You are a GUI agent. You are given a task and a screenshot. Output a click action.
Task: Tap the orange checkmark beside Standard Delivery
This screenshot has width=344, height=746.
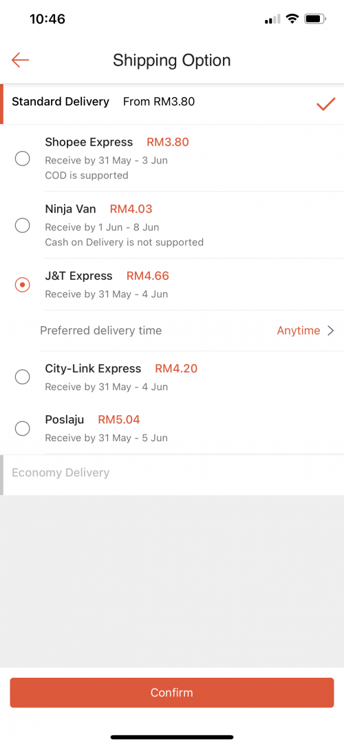pos(326,103)
